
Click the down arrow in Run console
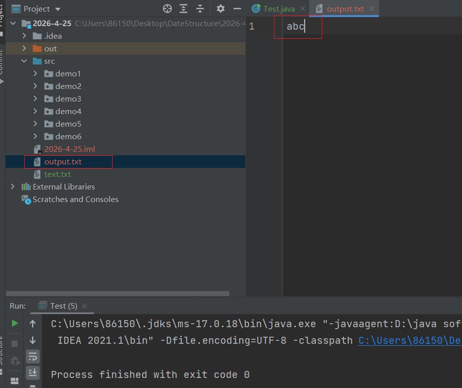33,340
